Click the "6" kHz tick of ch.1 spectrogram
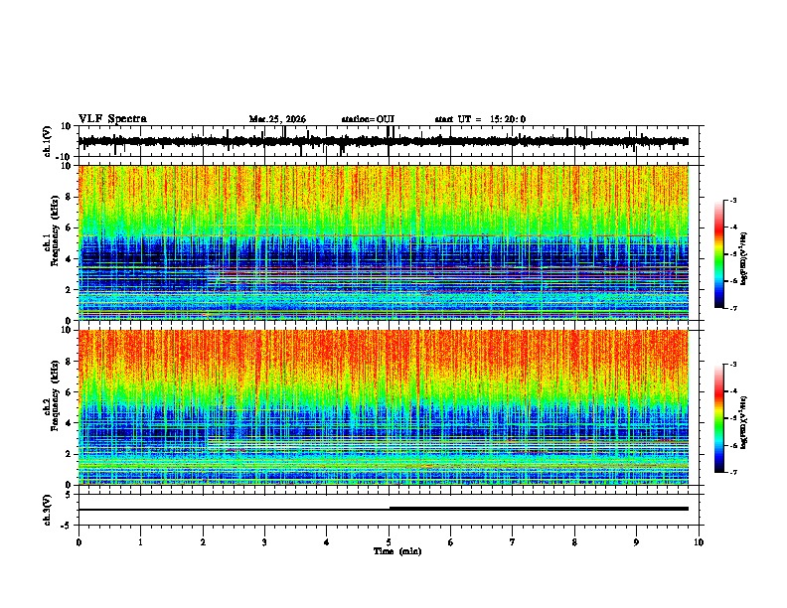The height and width of the screenshot is (608, 787). pos(69,228)
